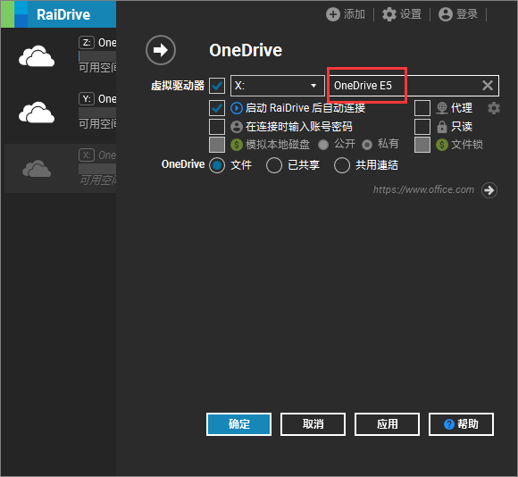
Task: Open proxy settings gear next to 代理
Action: [494, 108]
